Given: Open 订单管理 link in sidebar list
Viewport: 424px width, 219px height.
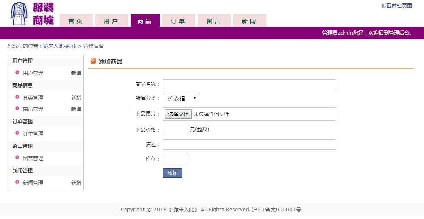Looking at the screenshot, I should 33,133.
